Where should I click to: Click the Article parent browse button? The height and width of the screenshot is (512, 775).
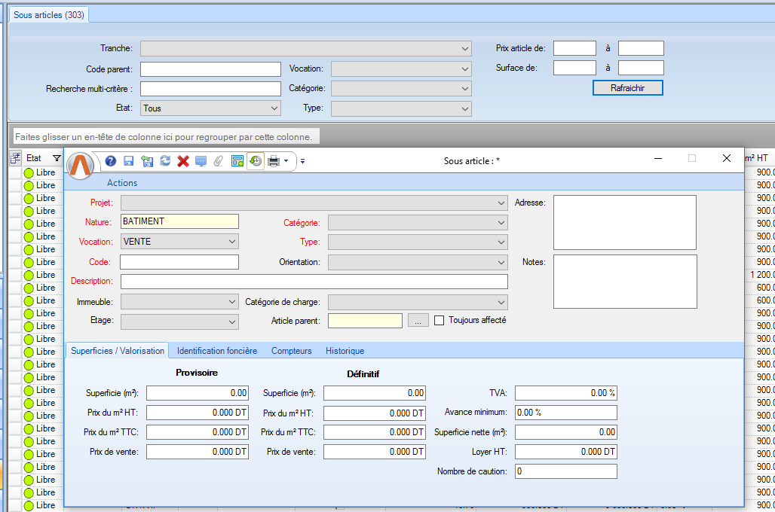click(x=418, y=321)
